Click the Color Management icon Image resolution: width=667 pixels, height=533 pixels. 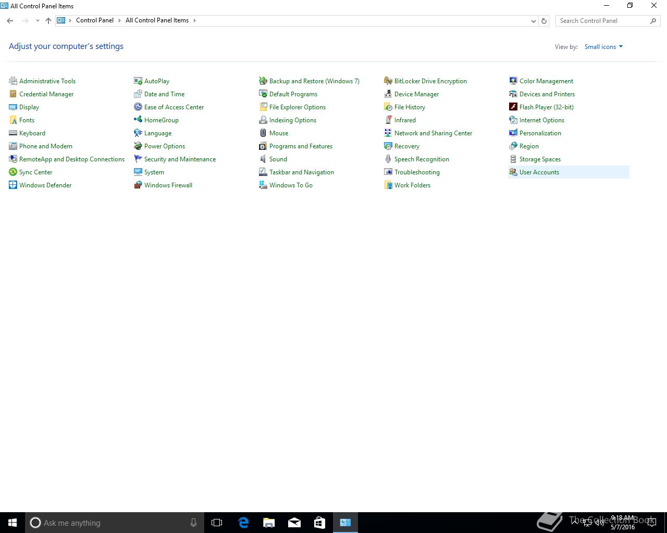(x=513, y=81)
